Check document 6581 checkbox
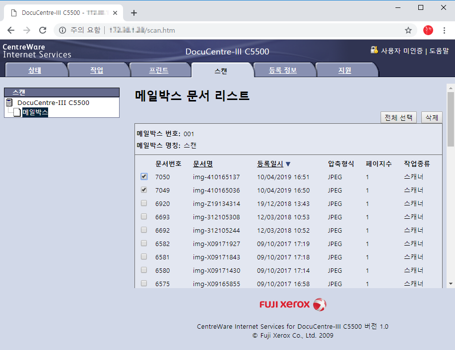 pos(144,256)
